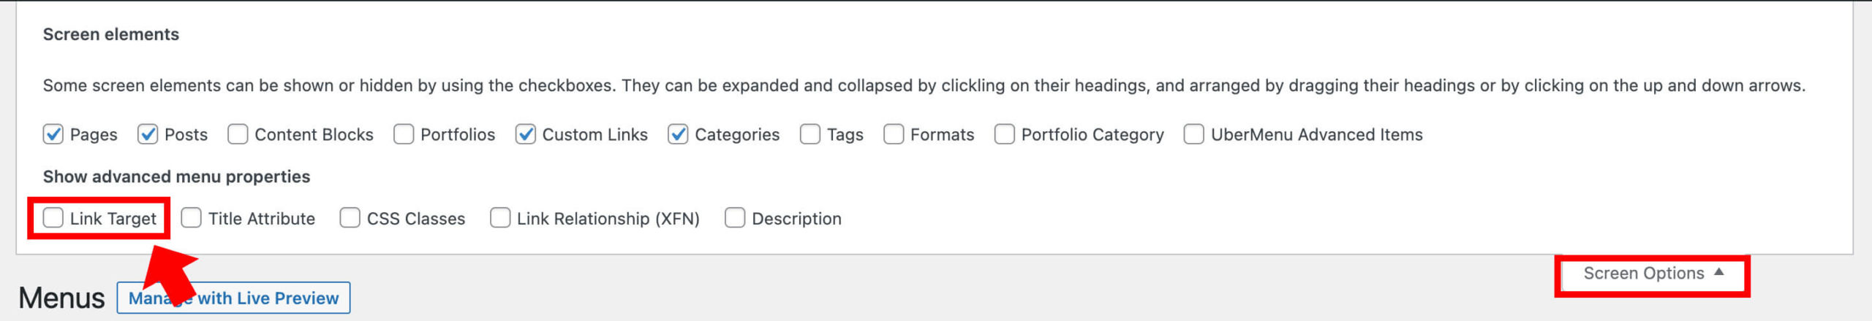Image resolution: width=1872 pixels, height=321 pixels.
Task: Check the Link Target option
Action: (x=53, y=218)
